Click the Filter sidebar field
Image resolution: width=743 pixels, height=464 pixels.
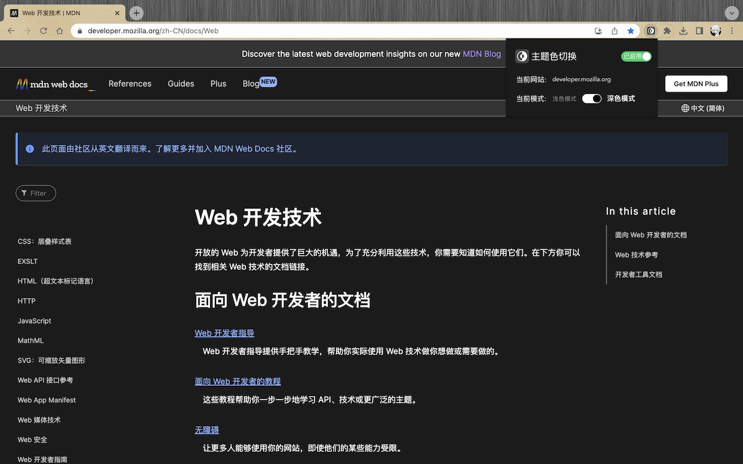(x=36, y=193)
